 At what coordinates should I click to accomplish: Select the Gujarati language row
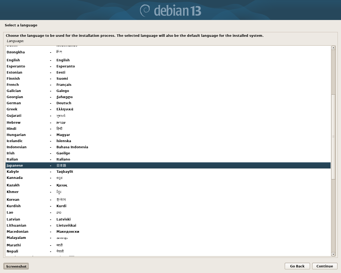[168, 116]
